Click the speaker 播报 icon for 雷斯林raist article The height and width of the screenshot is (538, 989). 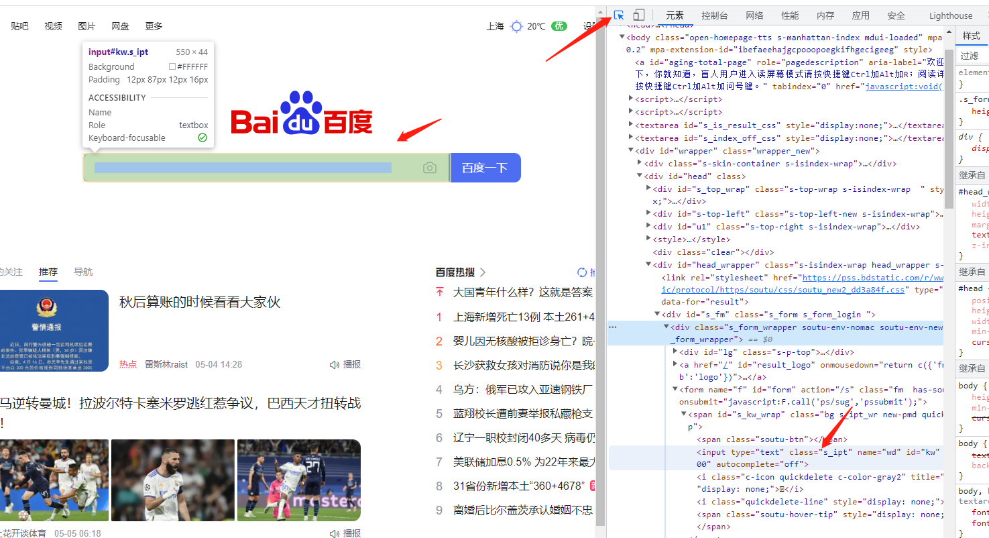click(x=335, y=364)
